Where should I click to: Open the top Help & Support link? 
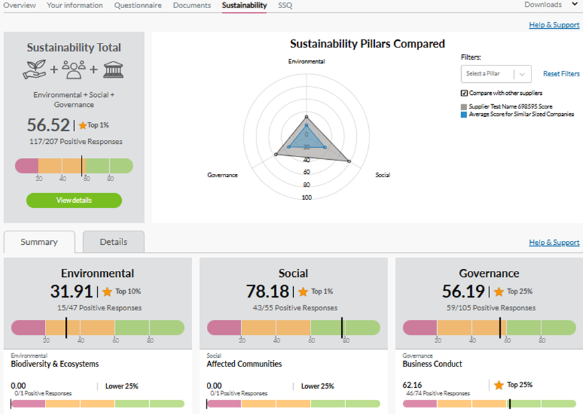554,25
